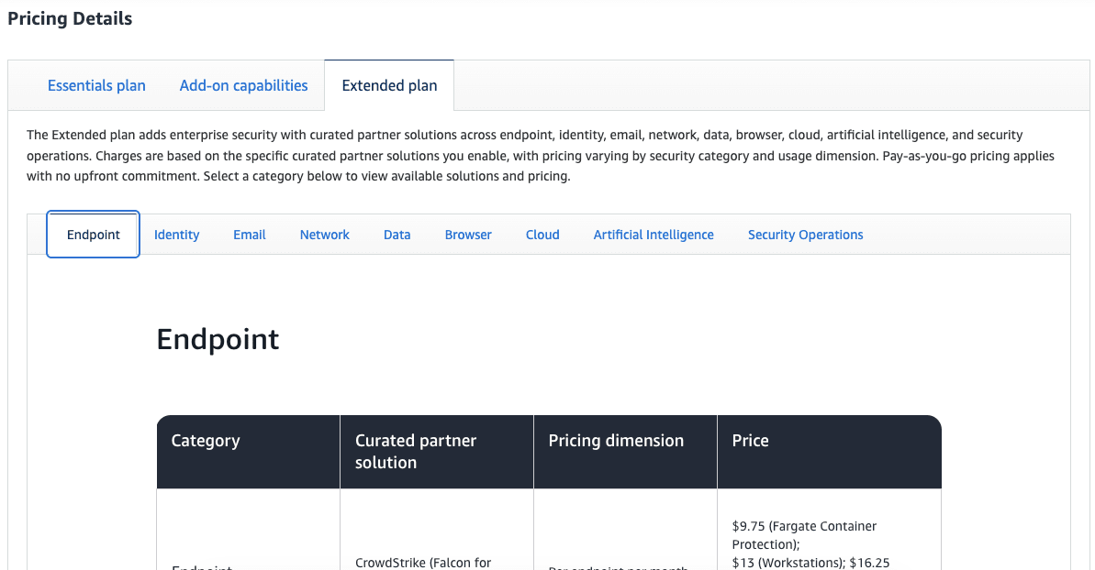Image resolution: width=1095 pixels, height=570 pixels.
Task: Click the Category column header
Action: pos(206,441)
